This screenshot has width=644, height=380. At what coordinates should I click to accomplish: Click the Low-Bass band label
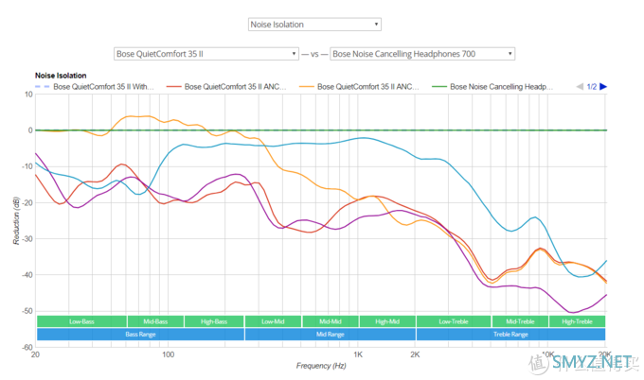[81, 321]
